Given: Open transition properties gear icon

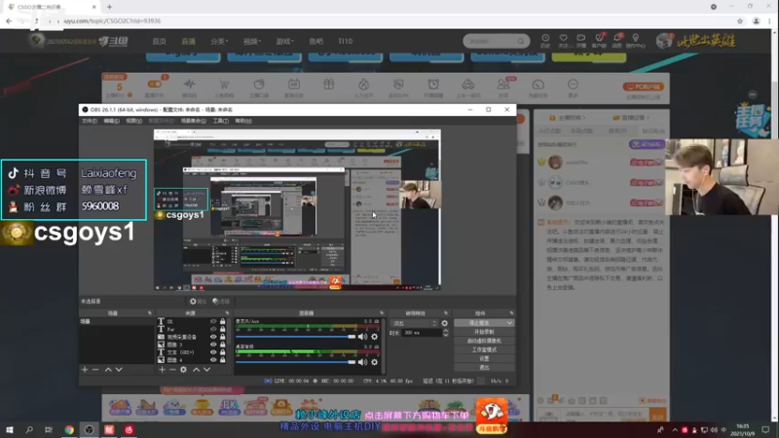Looking at the screenshot, I should pyautogui.click(x=445, y=323).
